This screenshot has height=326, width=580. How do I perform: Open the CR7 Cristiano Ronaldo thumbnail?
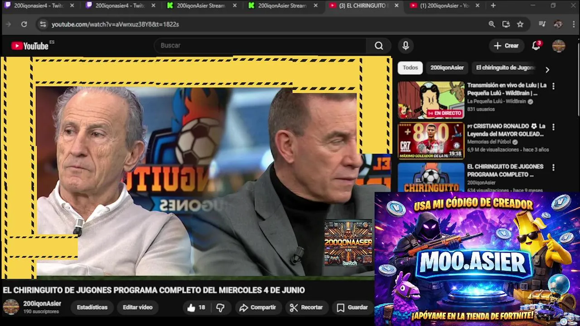pyautogui.click(x=431, y=141)
